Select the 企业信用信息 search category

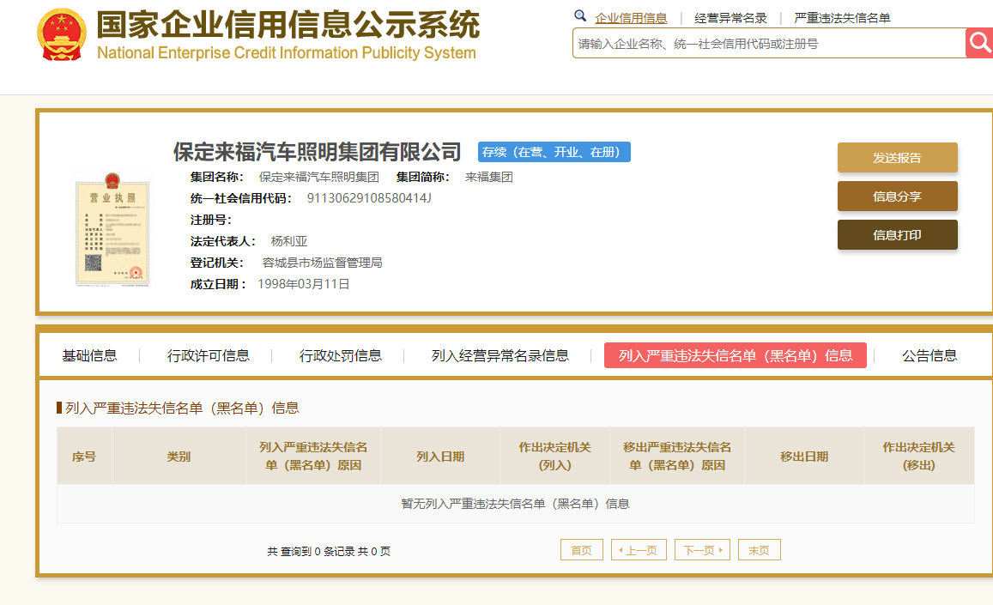click(x=631, y=18)
